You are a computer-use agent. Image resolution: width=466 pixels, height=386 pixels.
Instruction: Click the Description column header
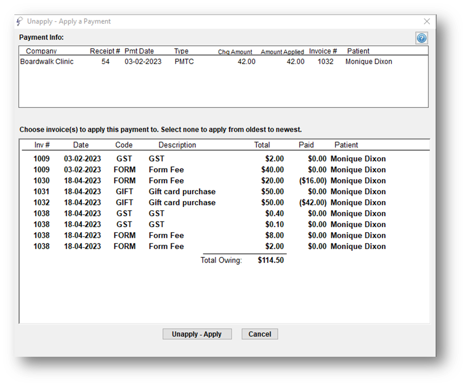(177, 145)
